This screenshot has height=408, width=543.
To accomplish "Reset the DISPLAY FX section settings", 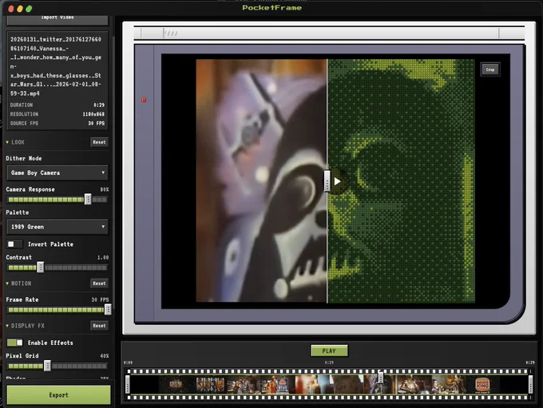I will pos(99,326).
